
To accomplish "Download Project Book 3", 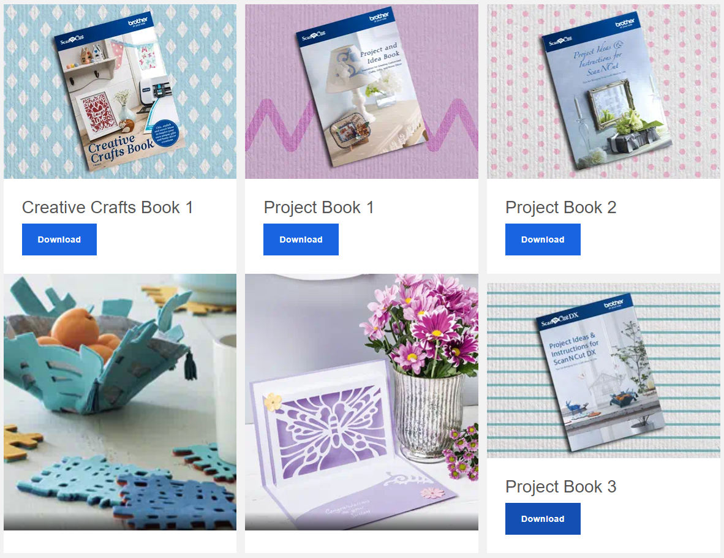I will tap(543, 519).
